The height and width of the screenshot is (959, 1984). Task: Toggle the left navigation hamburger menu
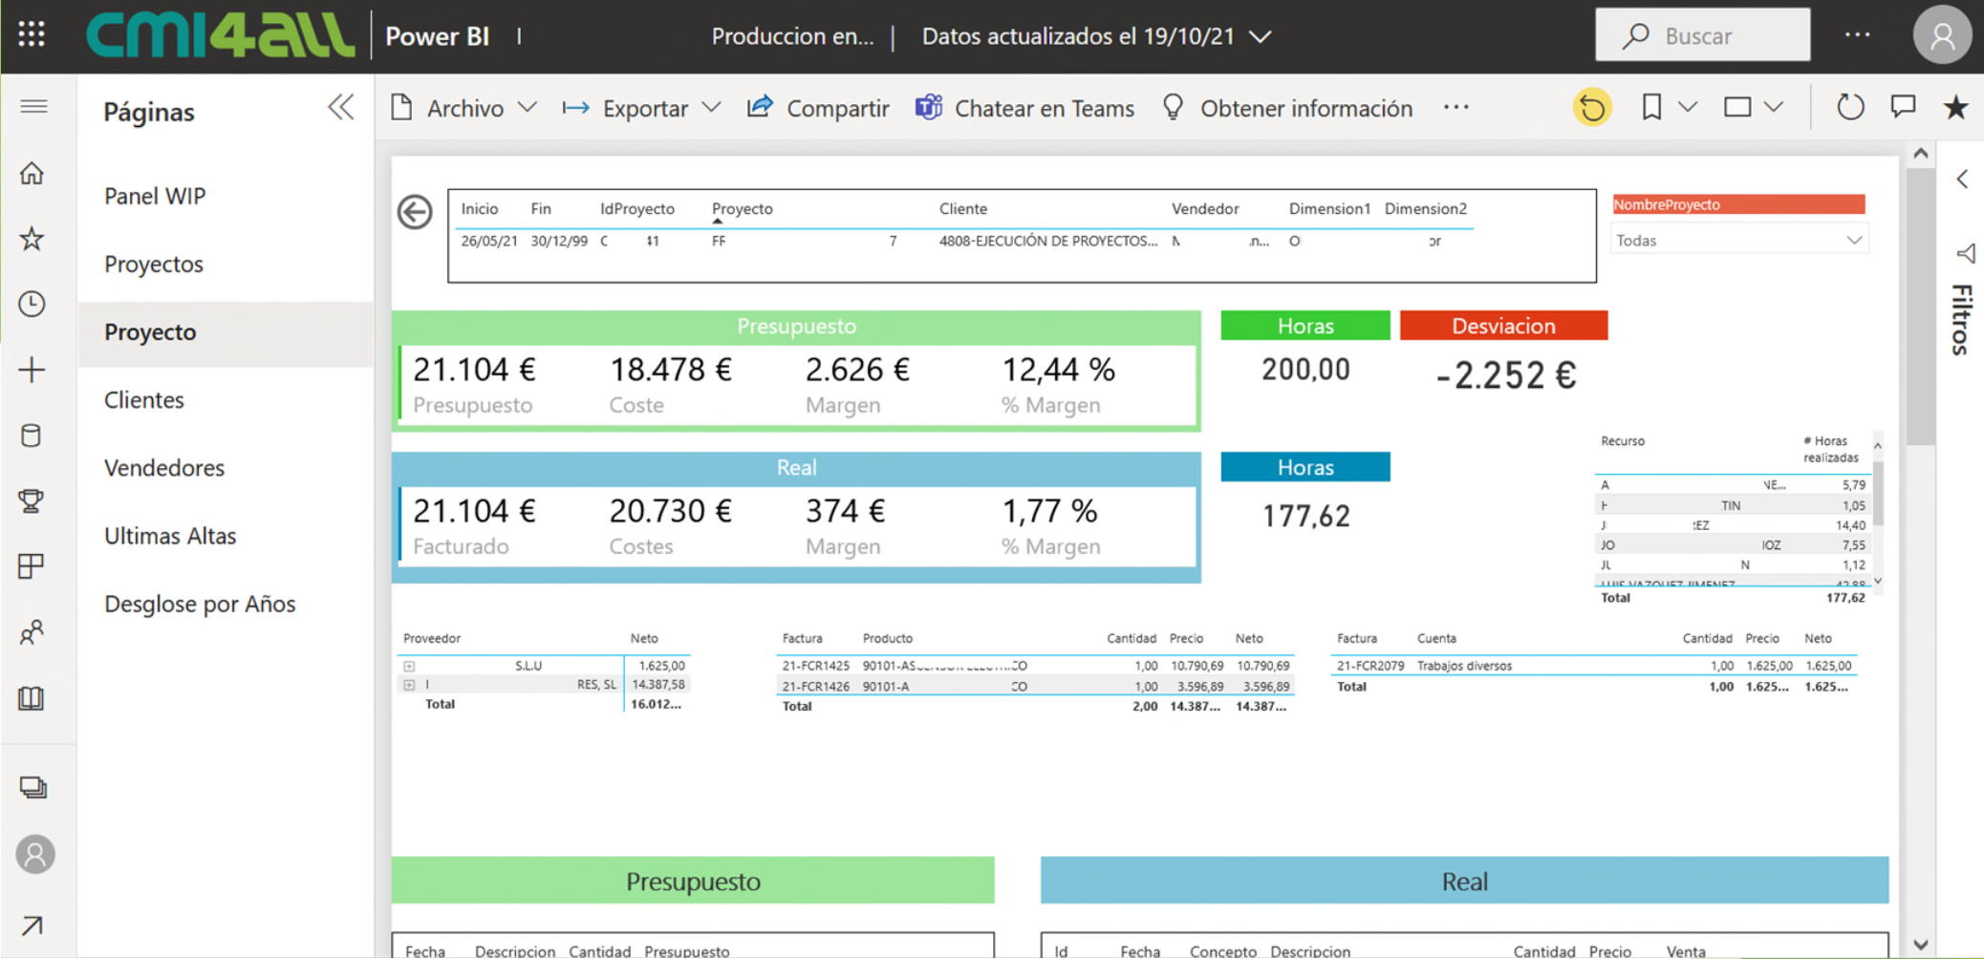(33, 107)
